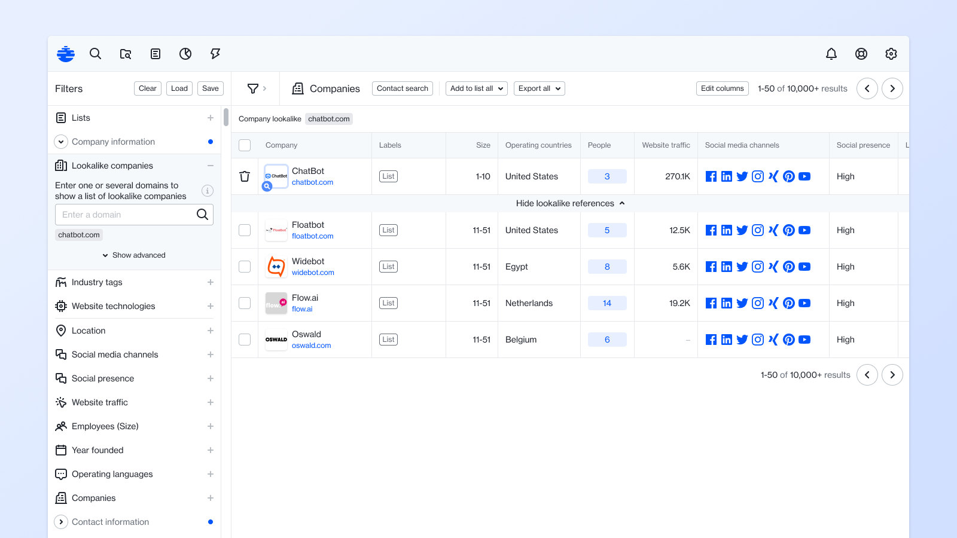Viewport: 957px width, 538px height.
Task: Open the Export all dropdown
Action: pyautogui.click(x=539, y=88)
